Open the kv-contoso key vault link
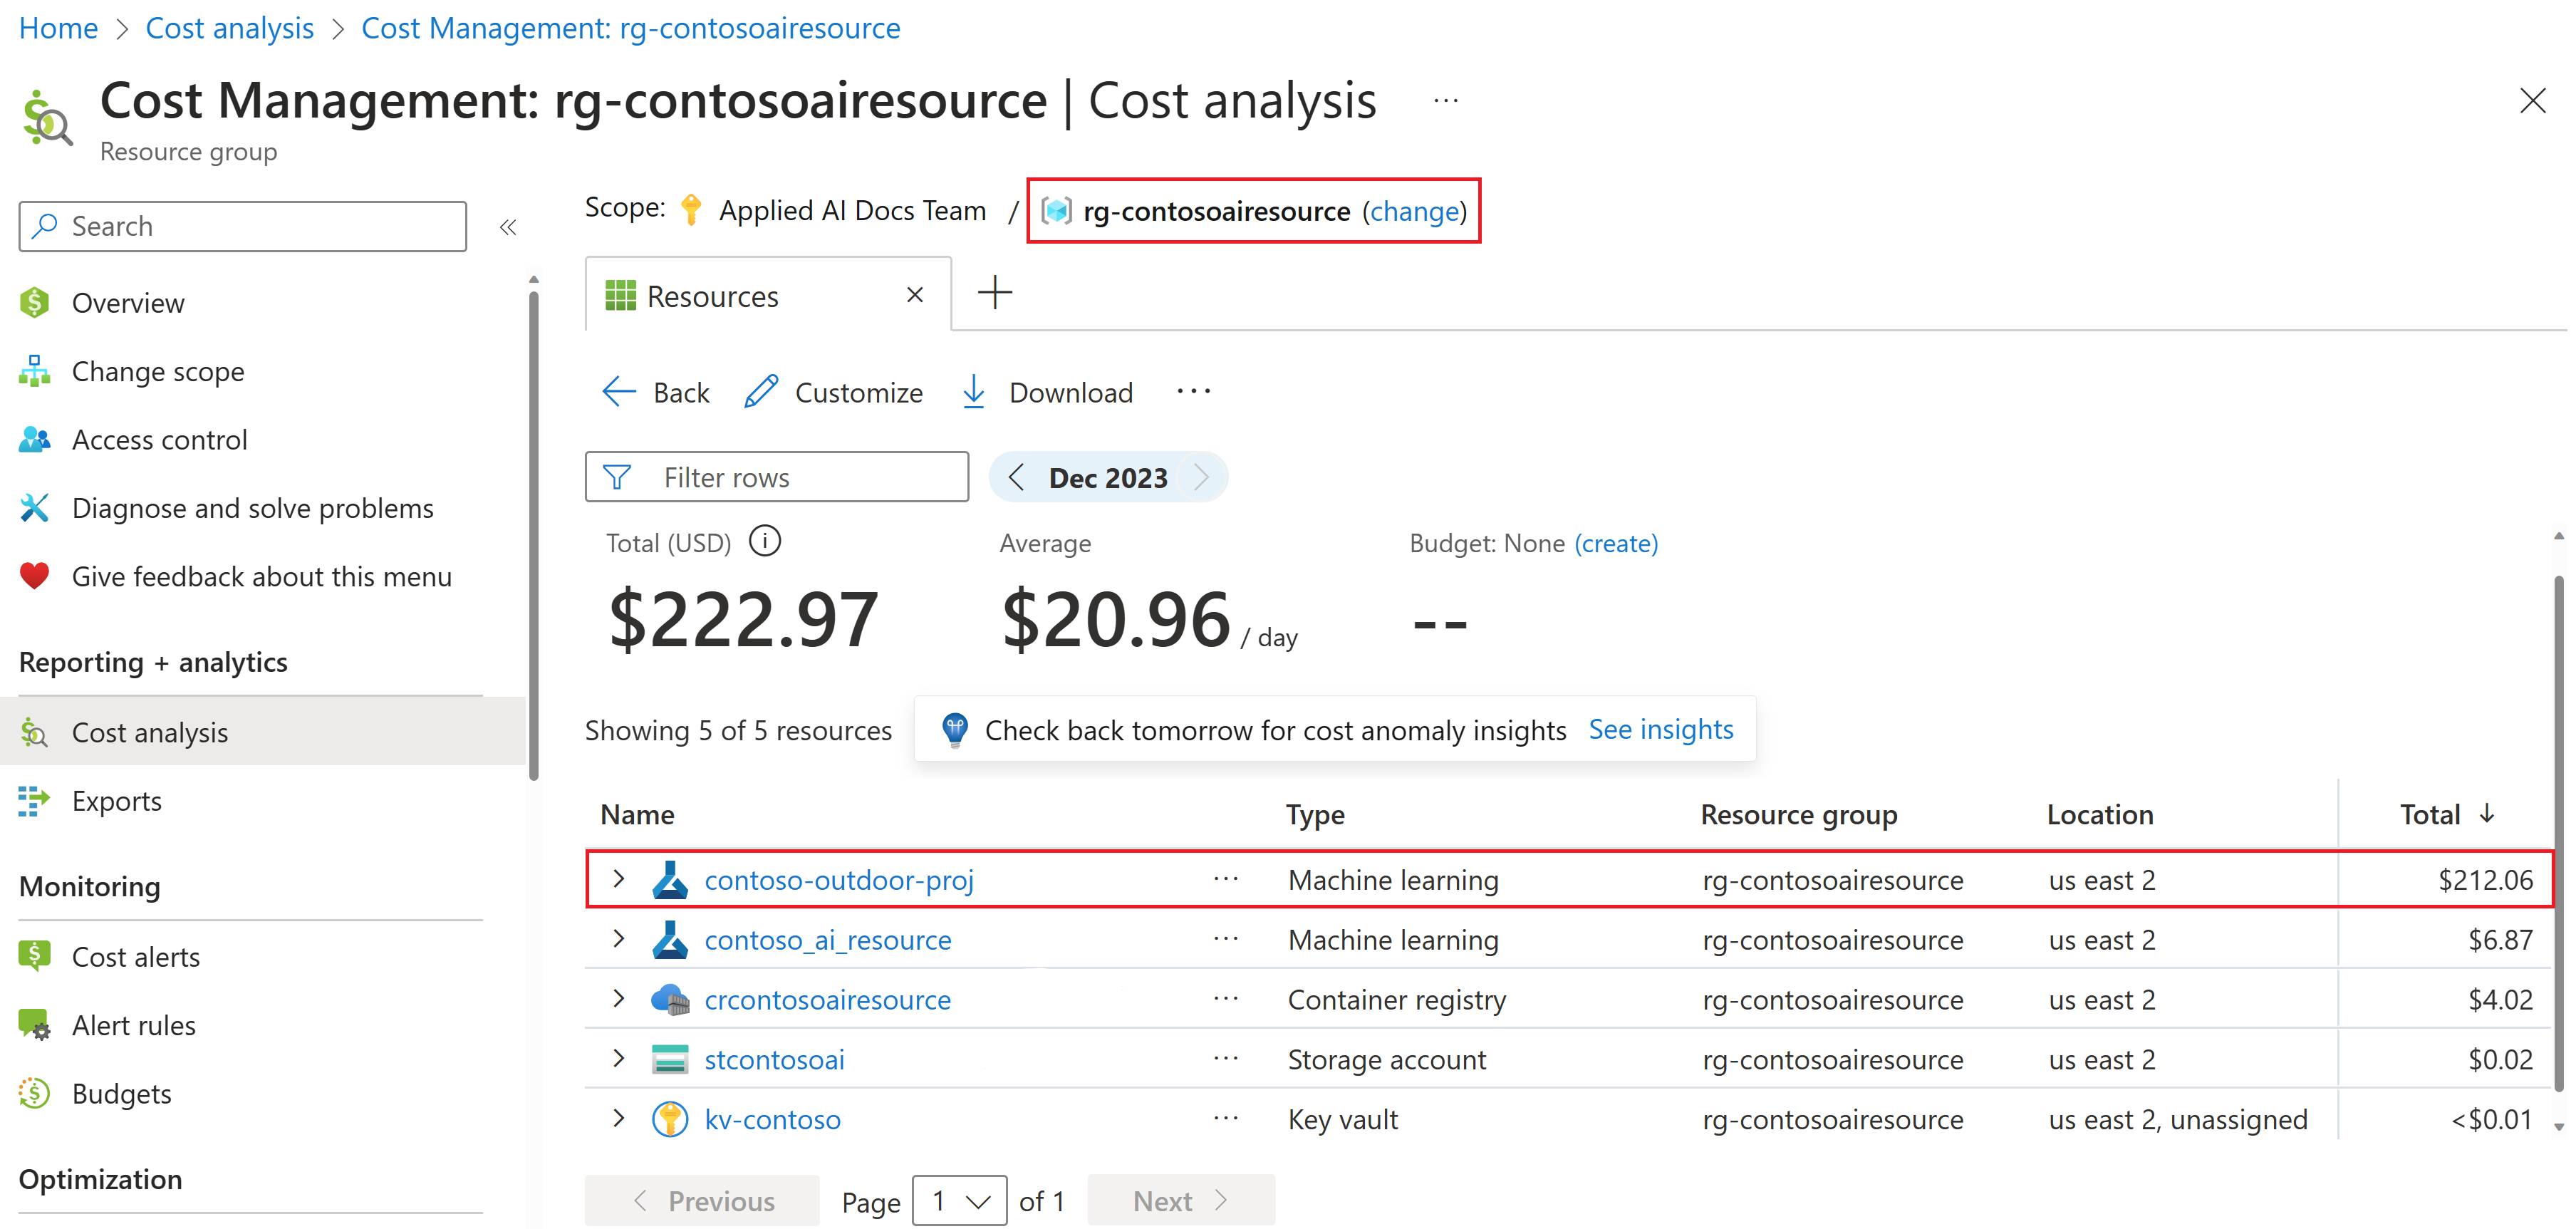This screenshot has height=1229, width=2576. [772, 1119]
